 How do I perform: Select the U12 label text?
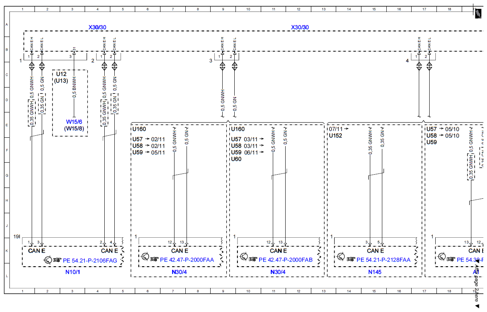(x=61, y=75)
